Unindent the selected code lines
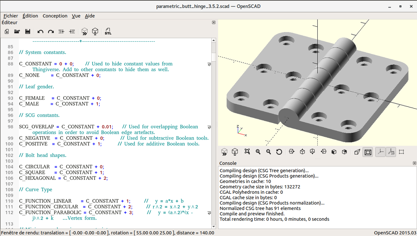 coord(61,32)
